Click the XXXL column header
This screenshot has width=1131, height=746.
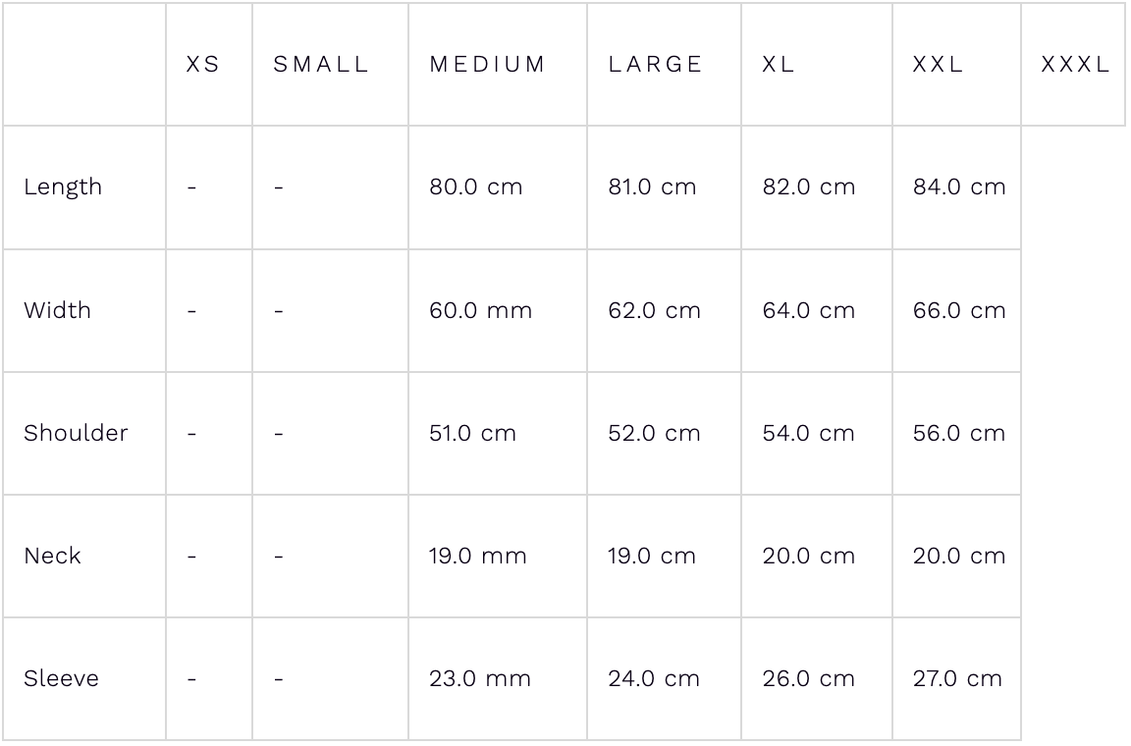[1075, 65]
